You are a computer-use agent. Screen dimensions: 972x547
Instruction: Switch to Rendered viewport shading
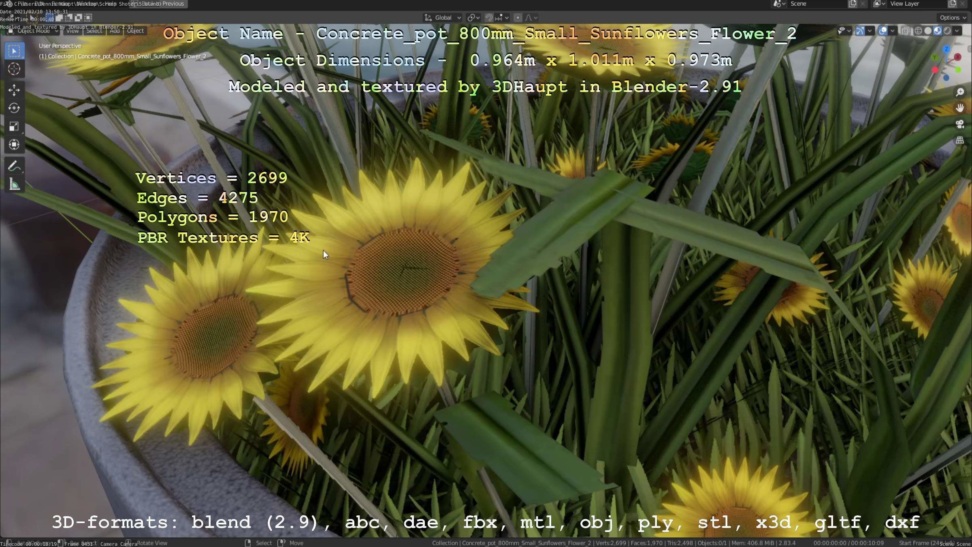947,31
